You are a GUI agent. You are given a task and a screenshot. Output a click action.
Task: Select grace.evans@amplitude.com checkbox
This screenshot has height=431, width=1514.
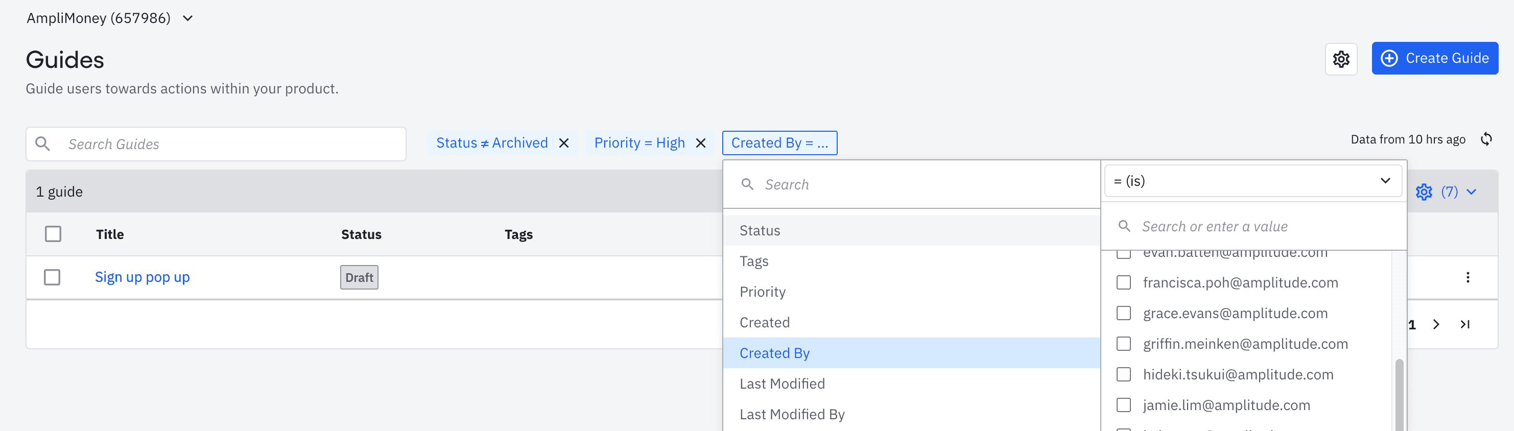pos(1123,313)
